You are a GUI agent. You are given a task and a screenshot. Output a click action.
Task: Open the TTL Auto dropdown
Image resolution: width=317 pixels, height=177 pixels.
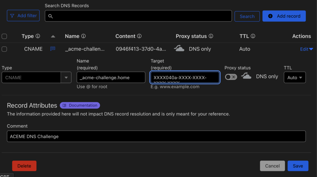tap(294, 78)
